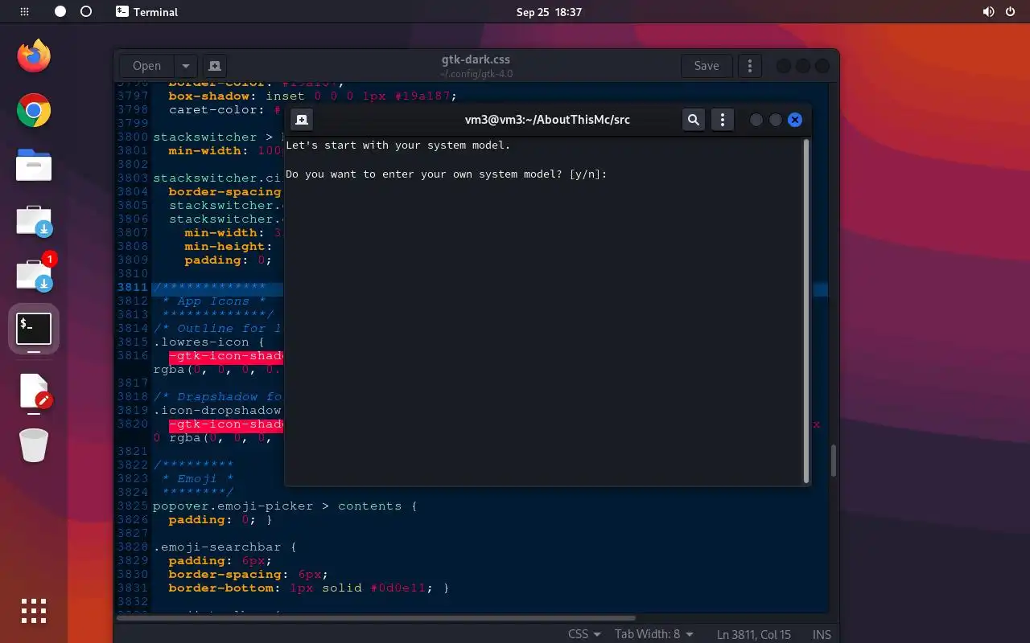Click the border-bottom property line

[309, 588]
